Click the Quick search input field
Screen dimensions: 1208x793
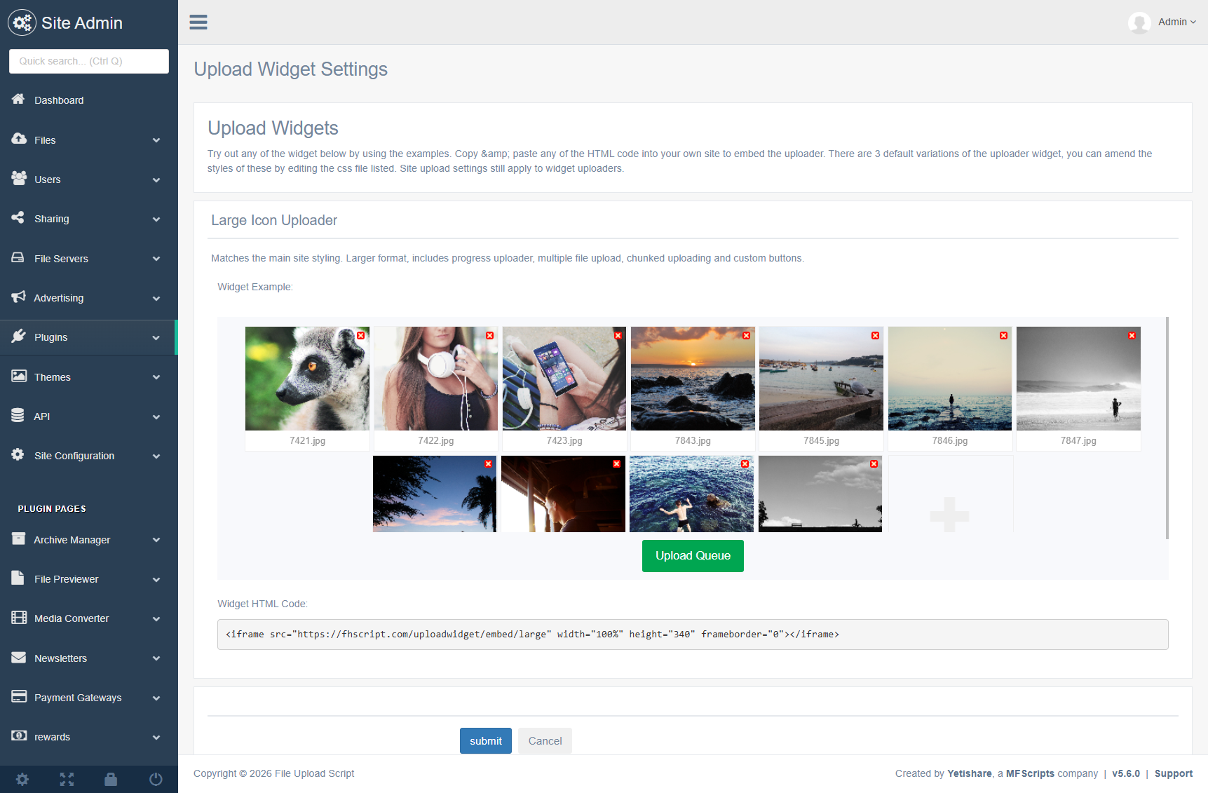tap(89, 61)
